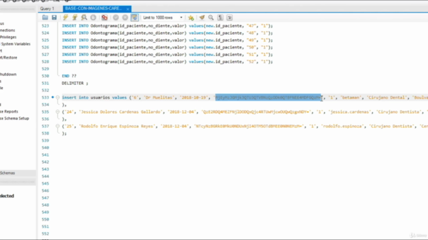Select the BASE-CON-IMAGENES-CARE tab

[94, 9]
